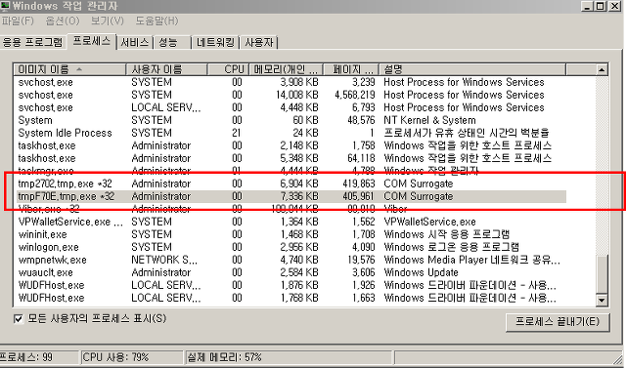Select taskhost.exe row with 2,148 KB

pyautogui.click(x=291, y=145)
